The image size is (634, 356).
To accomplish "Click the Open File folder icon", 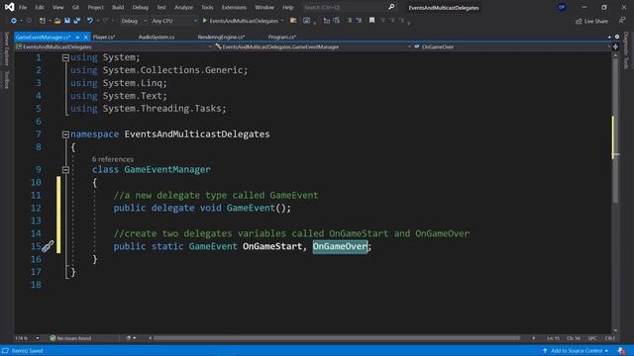I will 57,21.
